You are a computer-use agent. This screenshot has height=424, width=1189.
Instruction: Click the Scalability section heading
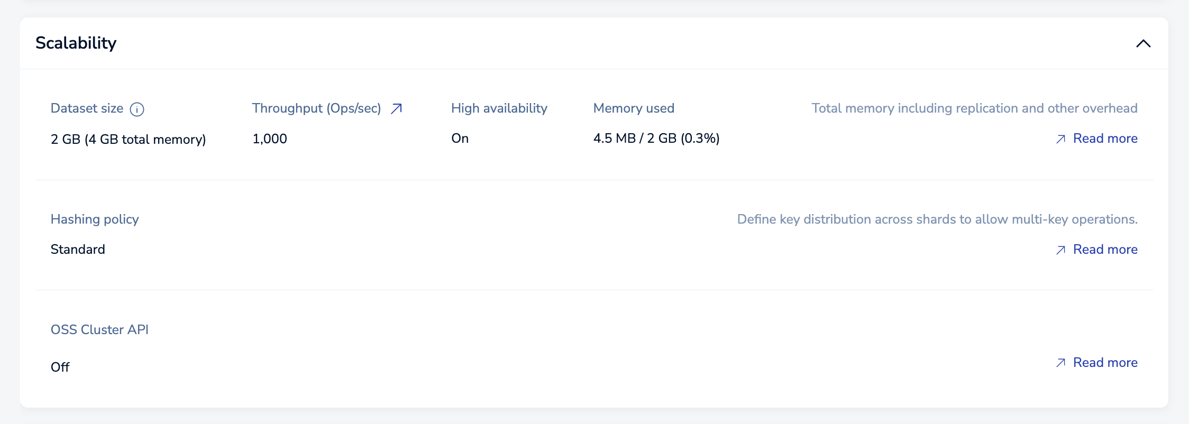(76, 43)
